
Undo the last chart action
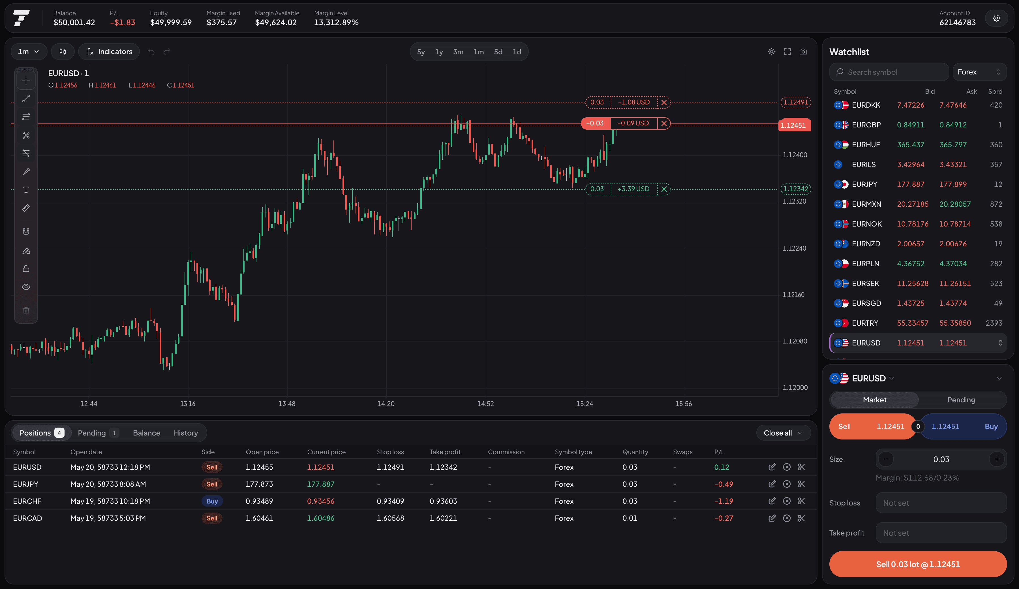point(151,52)
